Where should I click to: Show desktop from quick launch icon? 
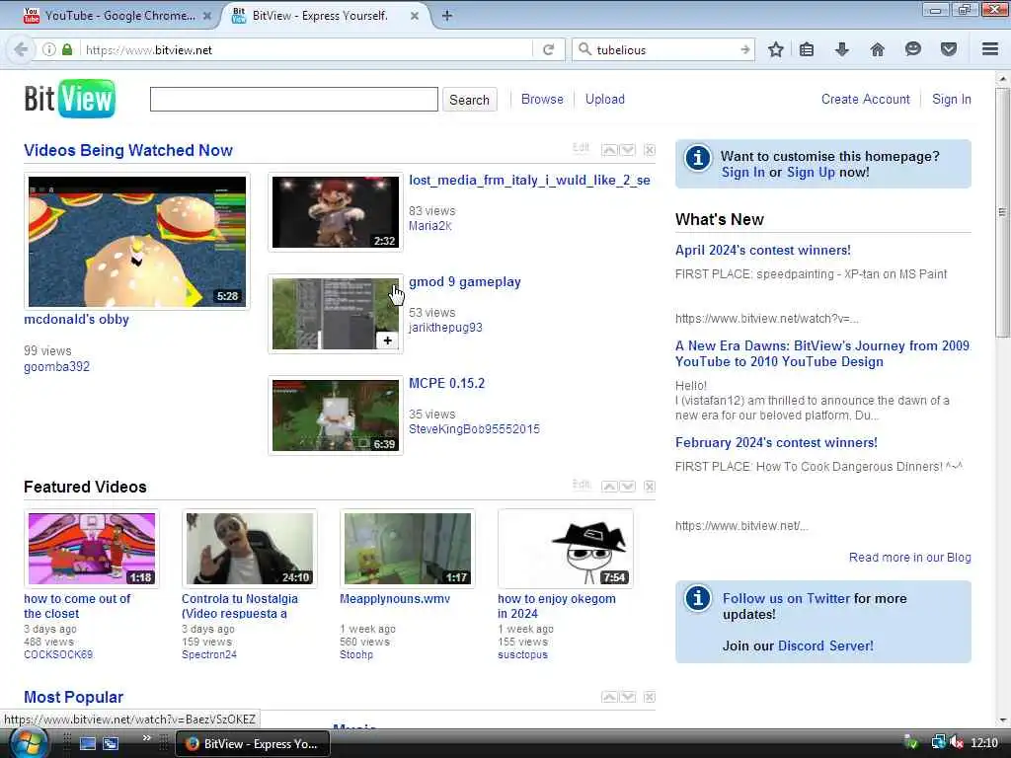(87, 743)
